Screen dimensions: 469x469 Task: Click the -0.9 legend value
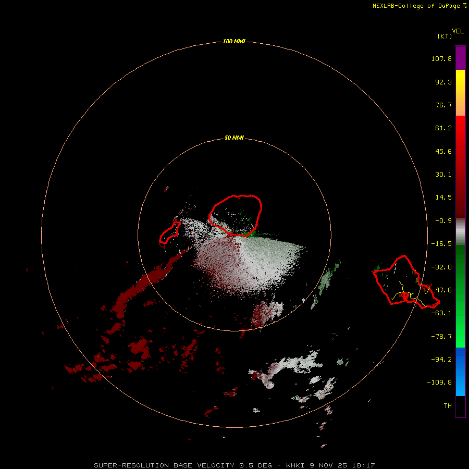[443, 221]
